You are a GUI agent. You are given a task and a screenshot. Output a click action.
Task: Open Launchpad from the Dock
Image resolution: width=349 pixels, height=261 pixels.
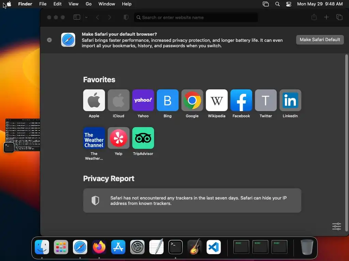(61, 247)
